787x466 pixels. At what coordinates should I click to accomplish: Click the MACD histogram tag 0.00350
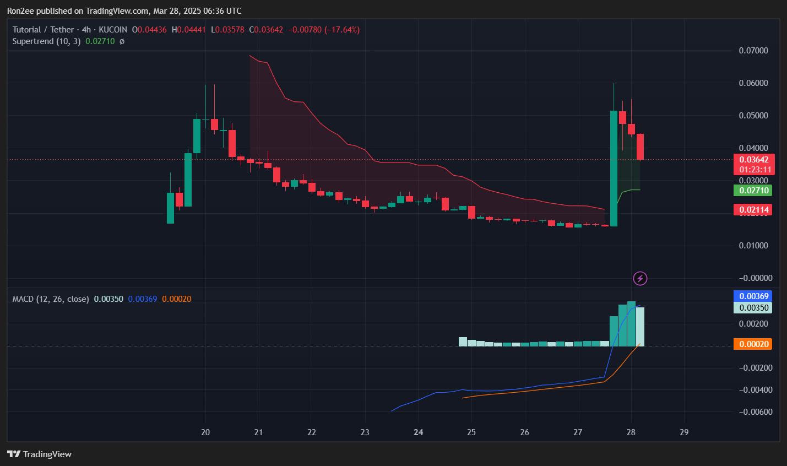click(x=753, y=308)
